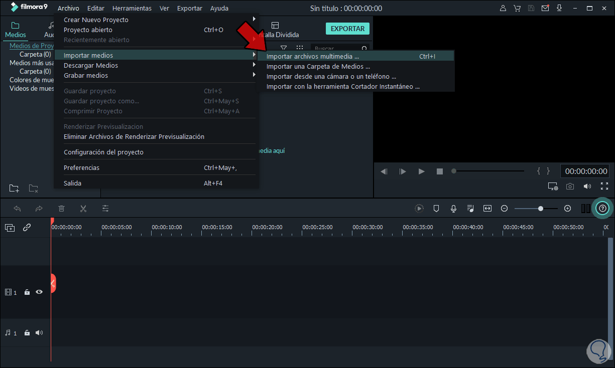Take a snapshot with the camera icon
Viewport: 615px width, 368px height.
pos(570,186)
